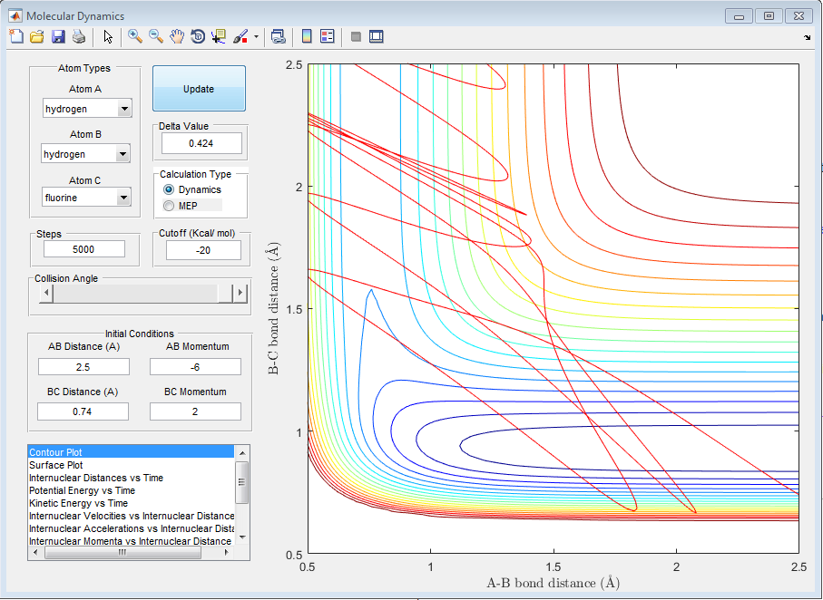The image size is (823, 600).
Task: Select the Dynamics calculation type
Action: [x=169, y=189]
